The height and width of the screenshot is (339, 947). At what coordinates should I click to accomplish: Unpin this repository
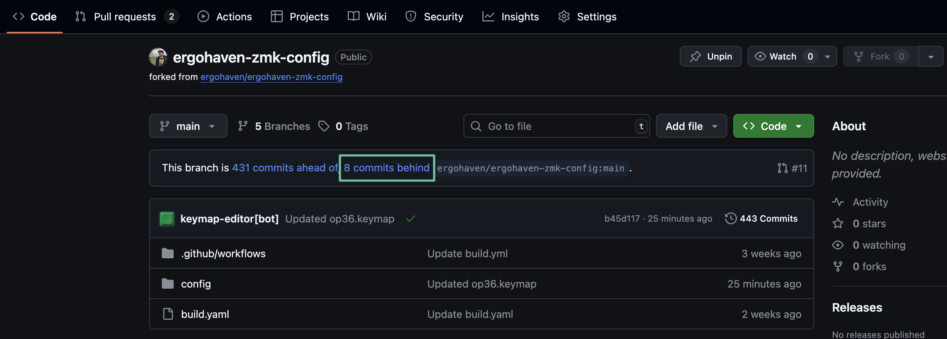(x=710, y=56)
